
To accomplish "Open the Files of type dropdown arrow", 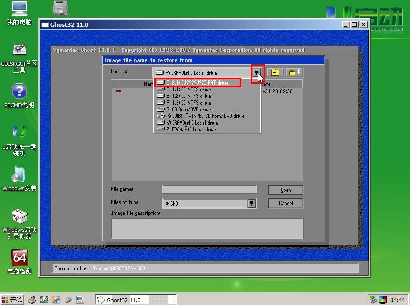I will pos(251,204).
